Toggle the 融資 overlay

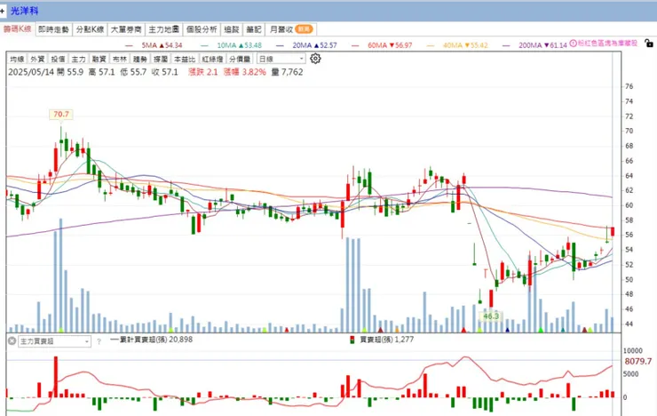tap(99, 60)
